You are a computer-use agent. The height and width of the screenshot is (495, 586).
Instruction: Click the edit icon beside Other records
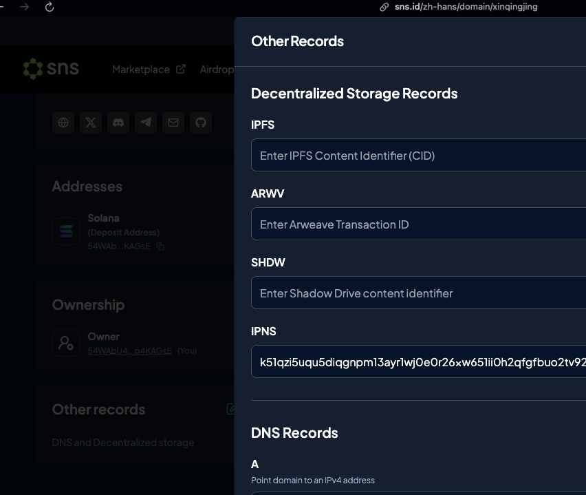click(230, 409)
